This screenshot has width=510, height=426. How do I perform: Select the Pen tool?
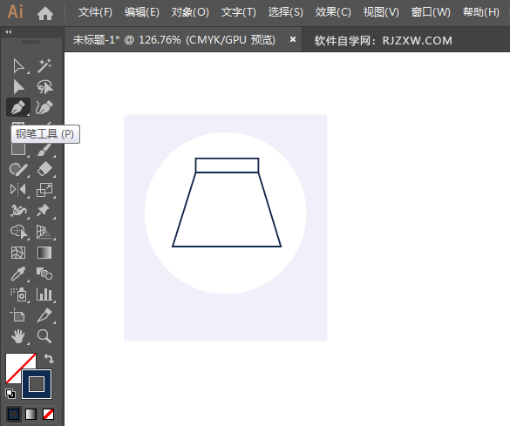pyautogui.click(x=18, y=107)
